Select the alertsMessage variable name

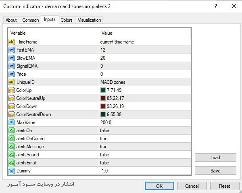(30, 147)
